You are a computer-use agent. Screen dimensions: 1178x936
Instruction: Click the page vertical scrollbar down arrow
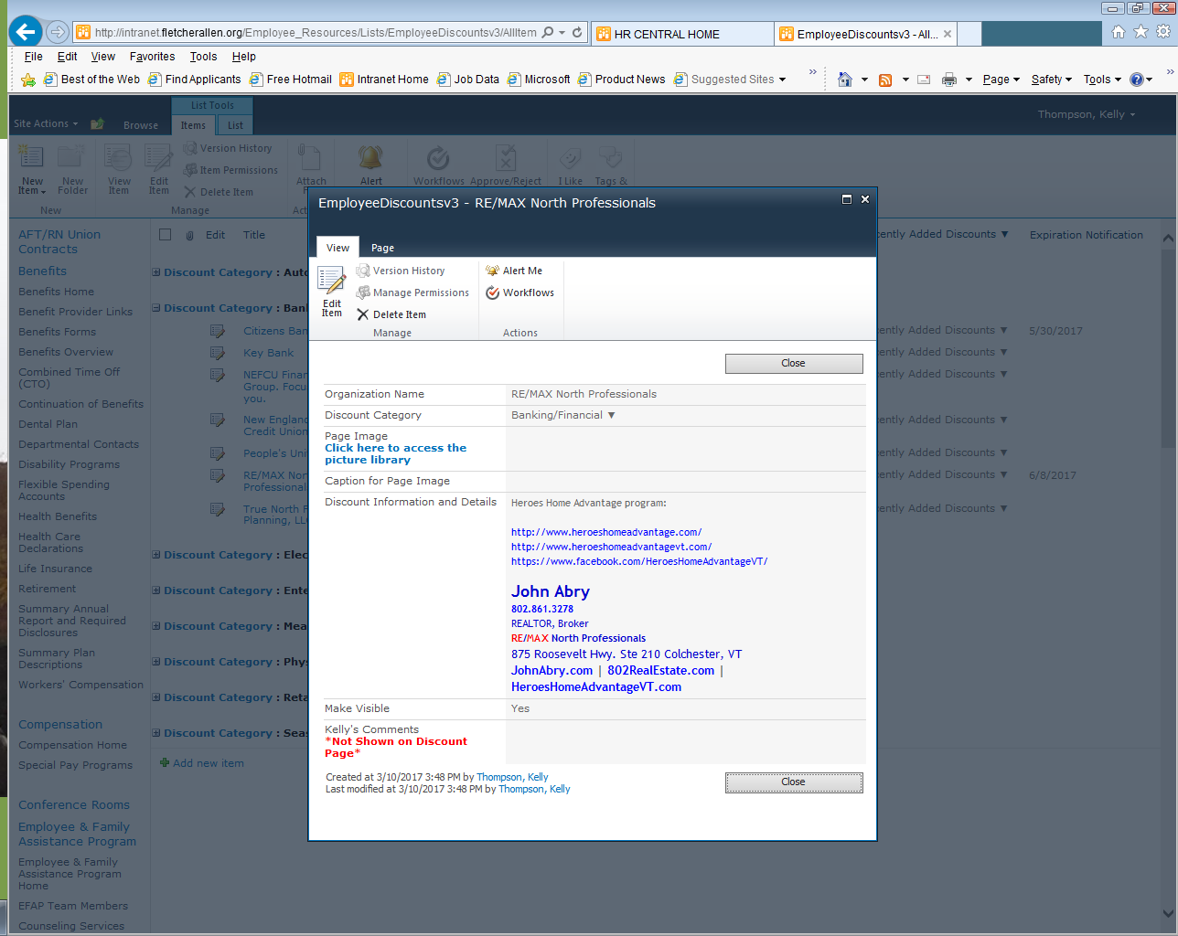pos(1168,912)
